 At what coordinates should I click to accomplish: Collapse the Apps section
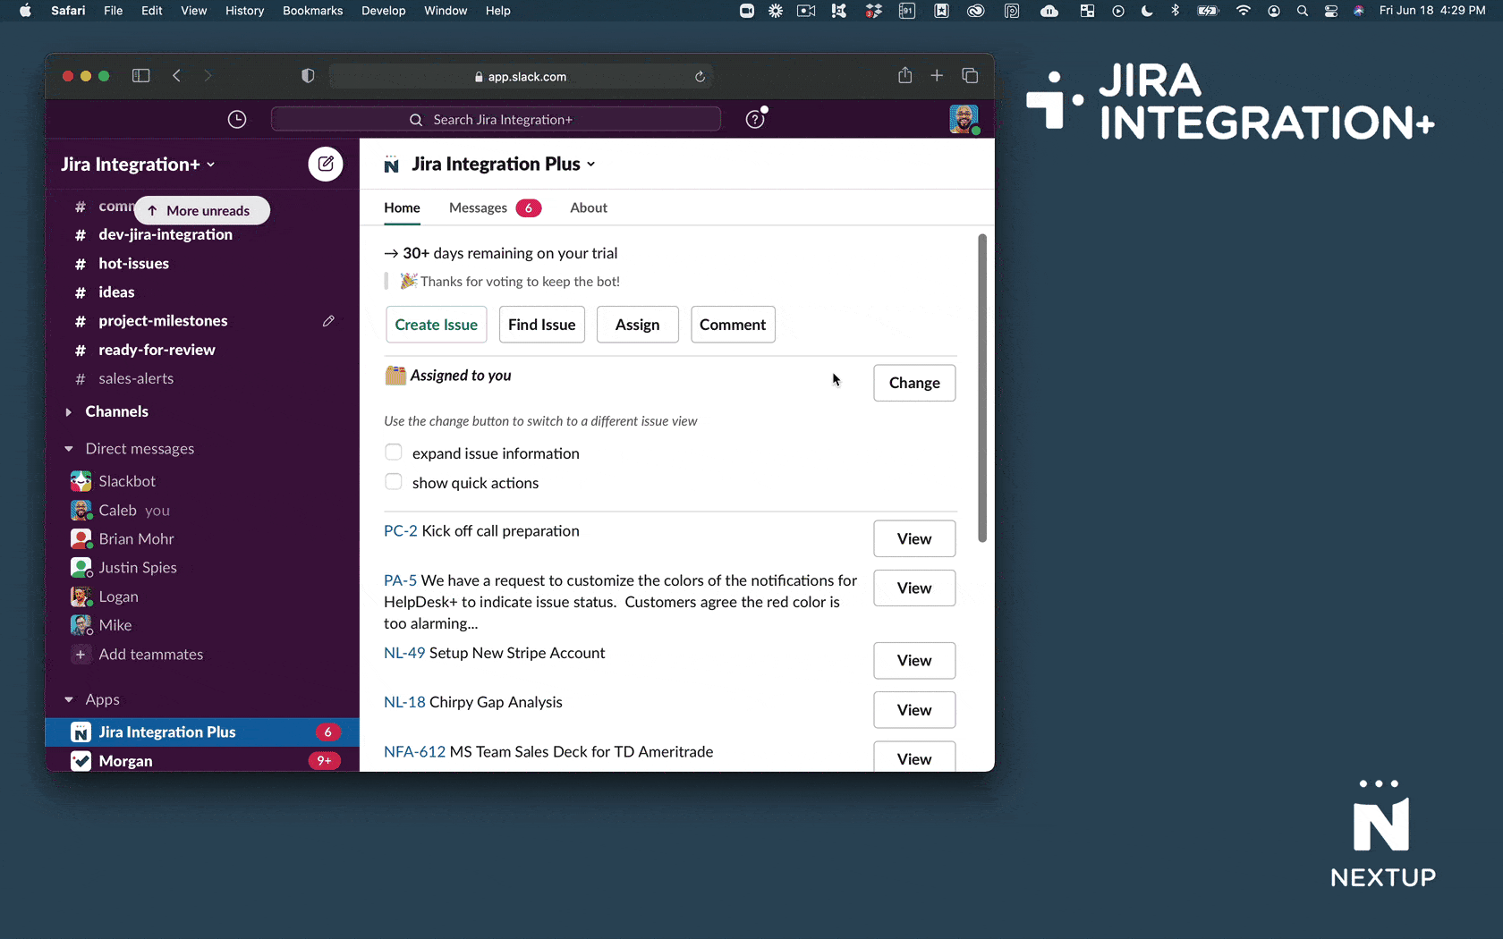coord(68,700)
